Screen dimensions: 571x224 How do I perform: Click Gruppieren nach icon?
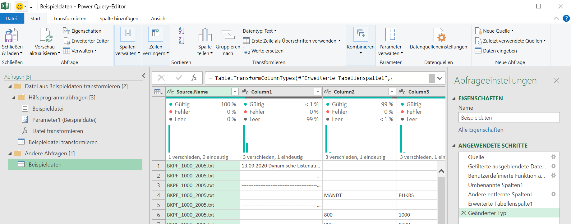[228, 35]
